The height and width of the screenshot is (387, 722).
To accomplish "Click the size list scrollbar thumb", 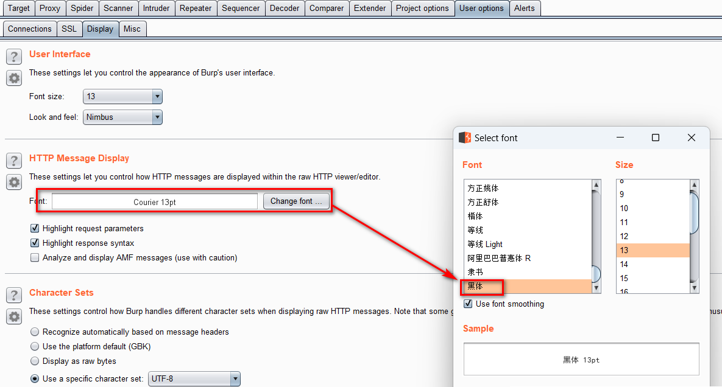I will point(695,214).
